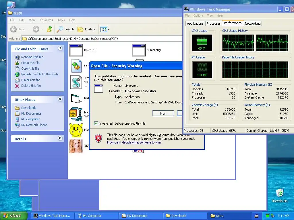294x220 pixels.
Task: Select the silver file with woman's photo
Action: (76, 146)
